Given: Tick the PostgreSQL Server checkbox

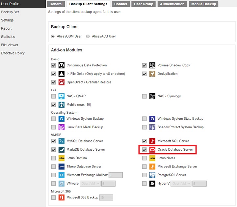Looking at the screenshot, I should click(145, 175).
